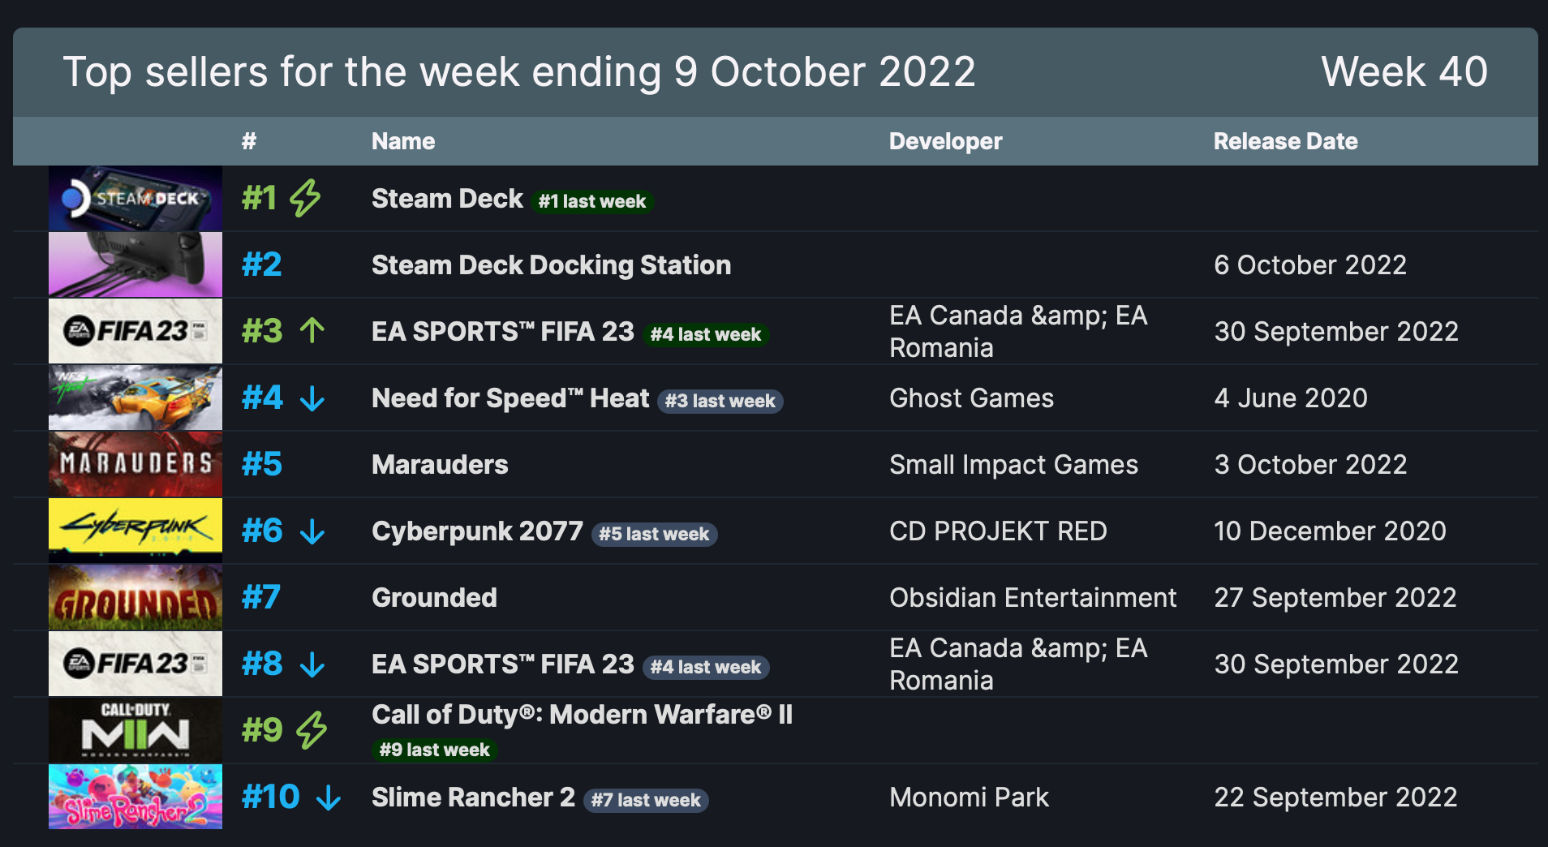1548x847 pixels.
Task: Open the Steam Deck thumbnail image
Action: tap(135, 199)
